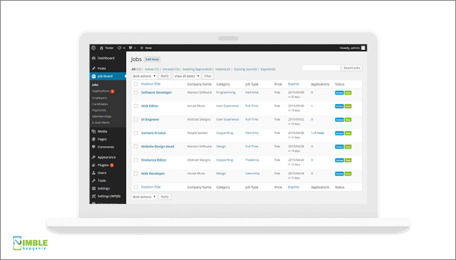Screen dimensions: 456x260
Task: Toggle the select-all checkbox in table footer
Action: (x=135, y=187)
